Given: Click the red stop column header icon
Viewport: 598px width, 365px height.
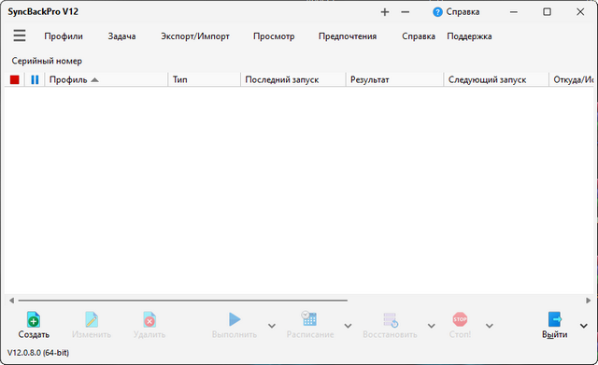Looking at the screenshot, I should [x=15, y=79].
